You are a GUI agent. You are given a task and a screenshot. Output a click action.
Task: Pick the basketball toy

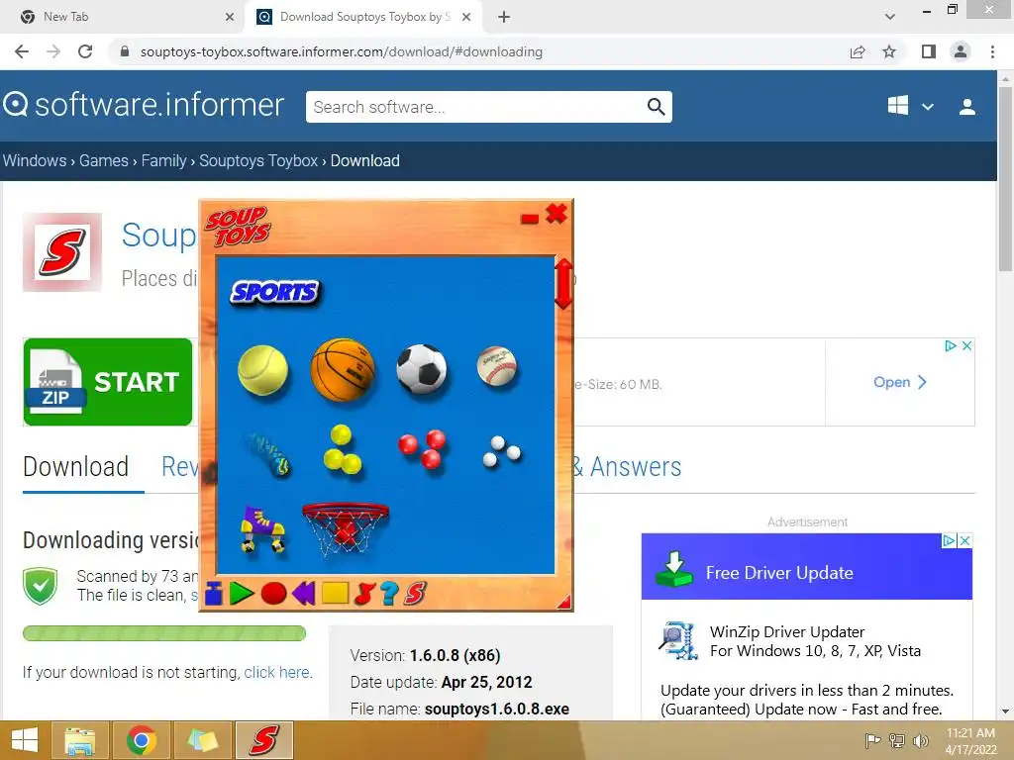(x=343, y=370)
